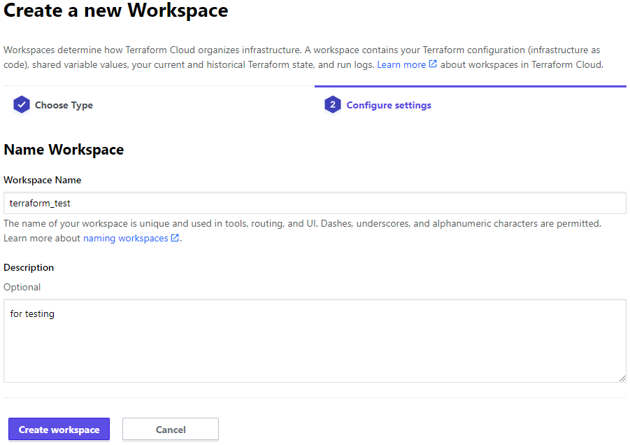Click the Name Workspace heading
The height and width of the screenshot is (445, 630).
click(x=64, y=150)
